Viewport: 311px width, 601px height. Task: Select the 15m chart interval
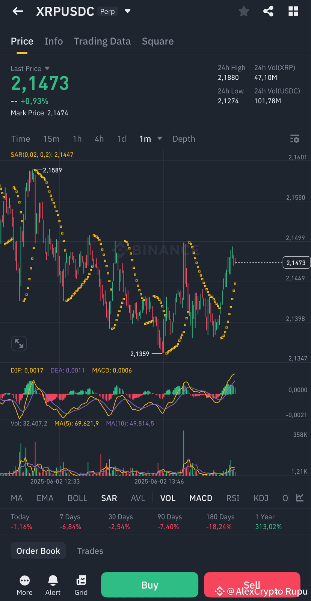pos(51,139)
